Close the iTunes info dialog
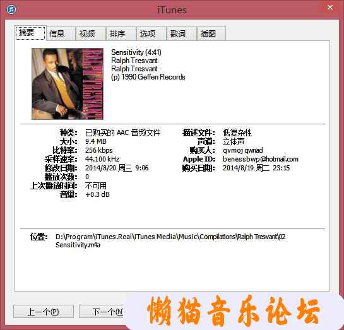 329,8
